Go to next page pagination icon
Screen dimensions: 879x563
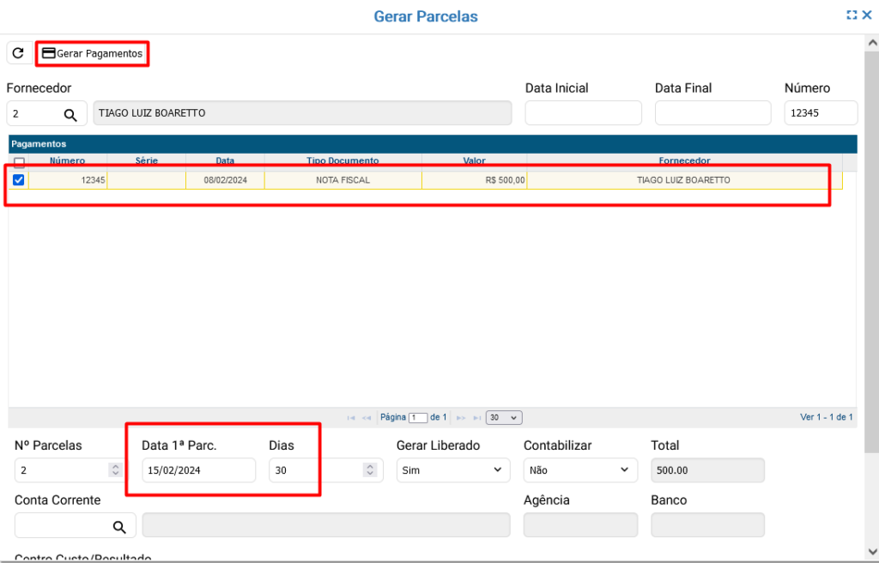click(461, 418)
